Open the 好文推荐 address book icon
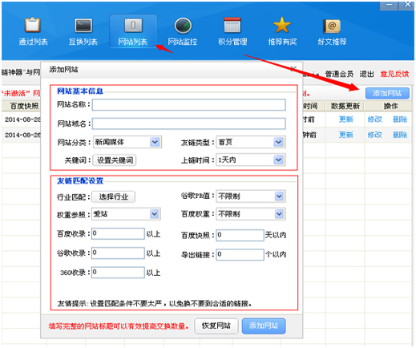The image size is (416, 348). (332, 26)
